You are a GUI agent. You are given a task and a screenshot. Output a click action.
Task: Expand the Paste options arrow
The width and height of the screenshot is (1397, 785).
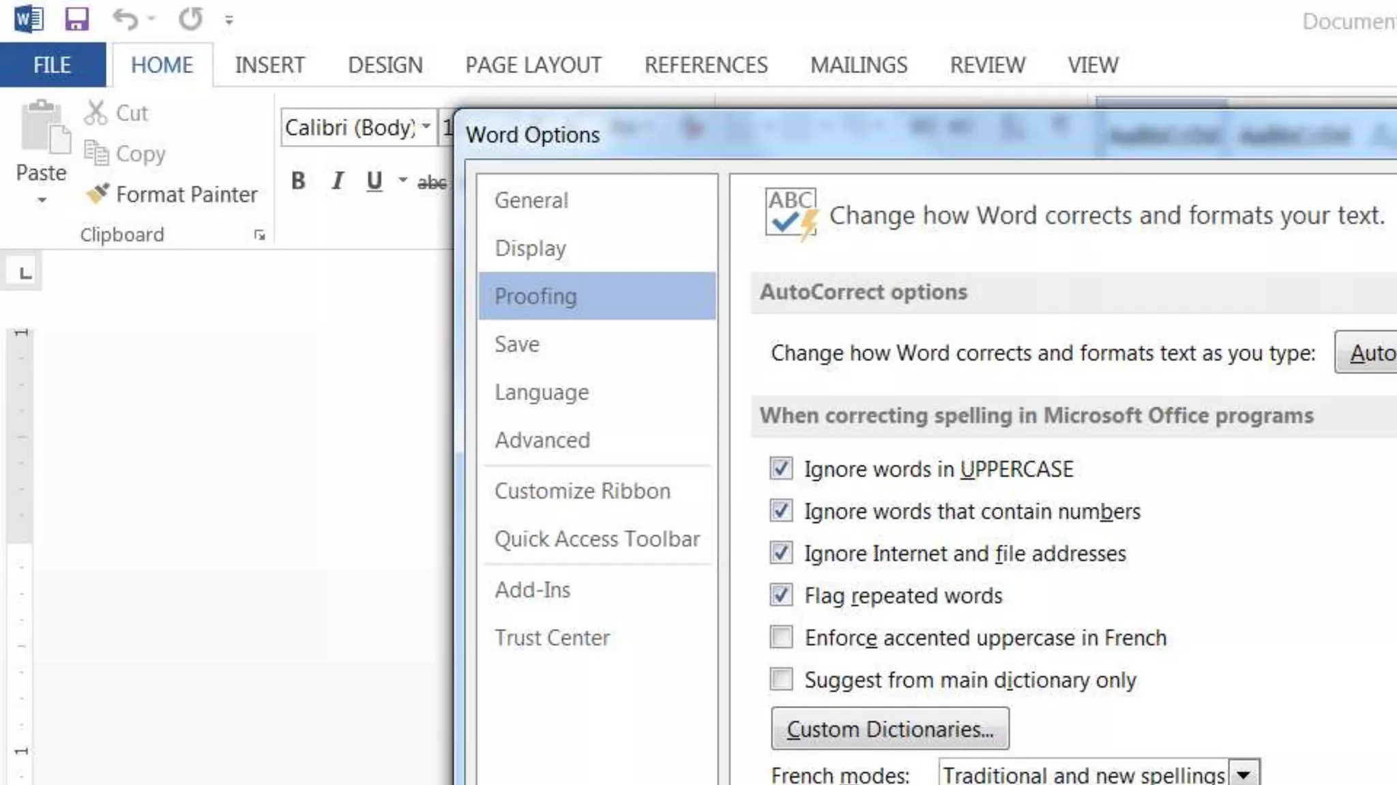42,200
